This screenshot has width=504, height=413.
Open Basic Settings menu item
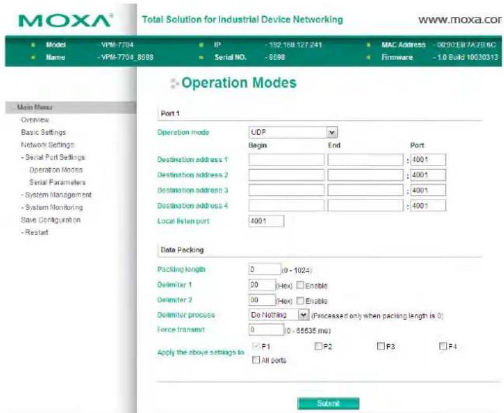coord(44,132)
